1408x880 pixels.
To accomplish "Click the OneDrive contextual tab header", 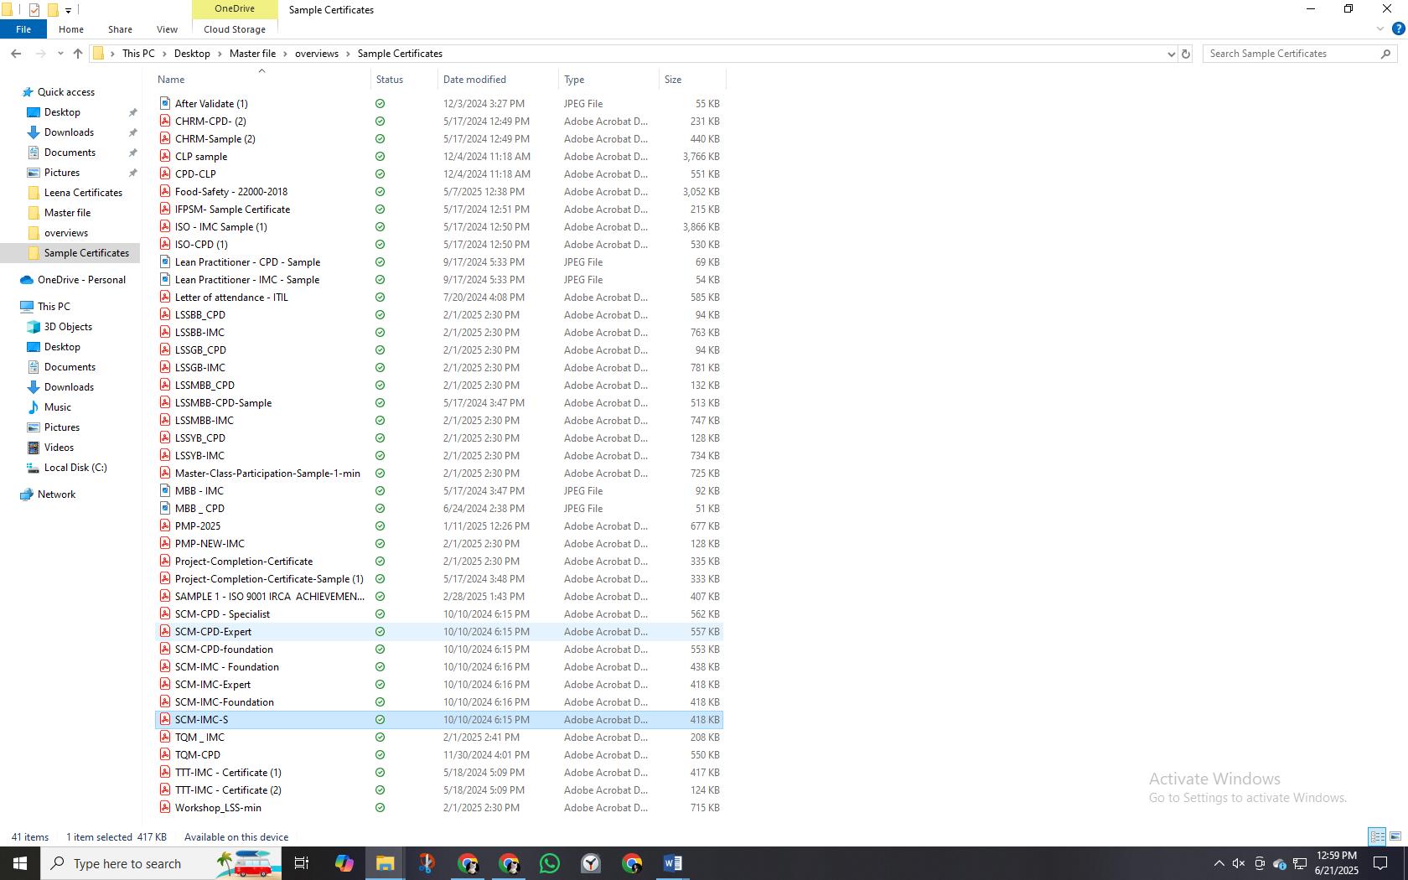I will coord(235,8).
